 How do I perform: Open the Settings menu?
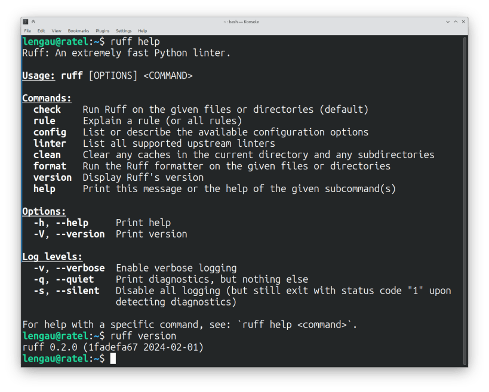124,31
